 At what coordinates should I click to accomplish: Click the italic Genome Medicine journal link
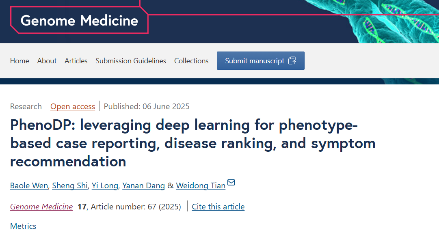pyautogui.click(x=41, y=207)
